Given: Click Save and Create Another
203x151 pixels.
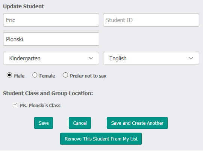Looking at the screenshot, I should coord(137,123).
